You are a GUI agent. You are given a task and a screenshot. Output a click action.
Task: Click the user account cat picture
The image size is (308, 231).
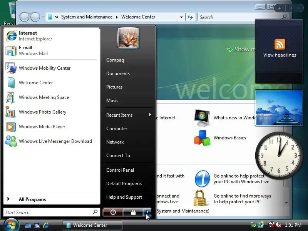point(128,38)
